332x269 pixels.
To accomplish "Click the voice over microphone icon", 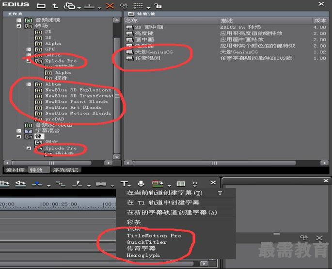I will point(141,184).
